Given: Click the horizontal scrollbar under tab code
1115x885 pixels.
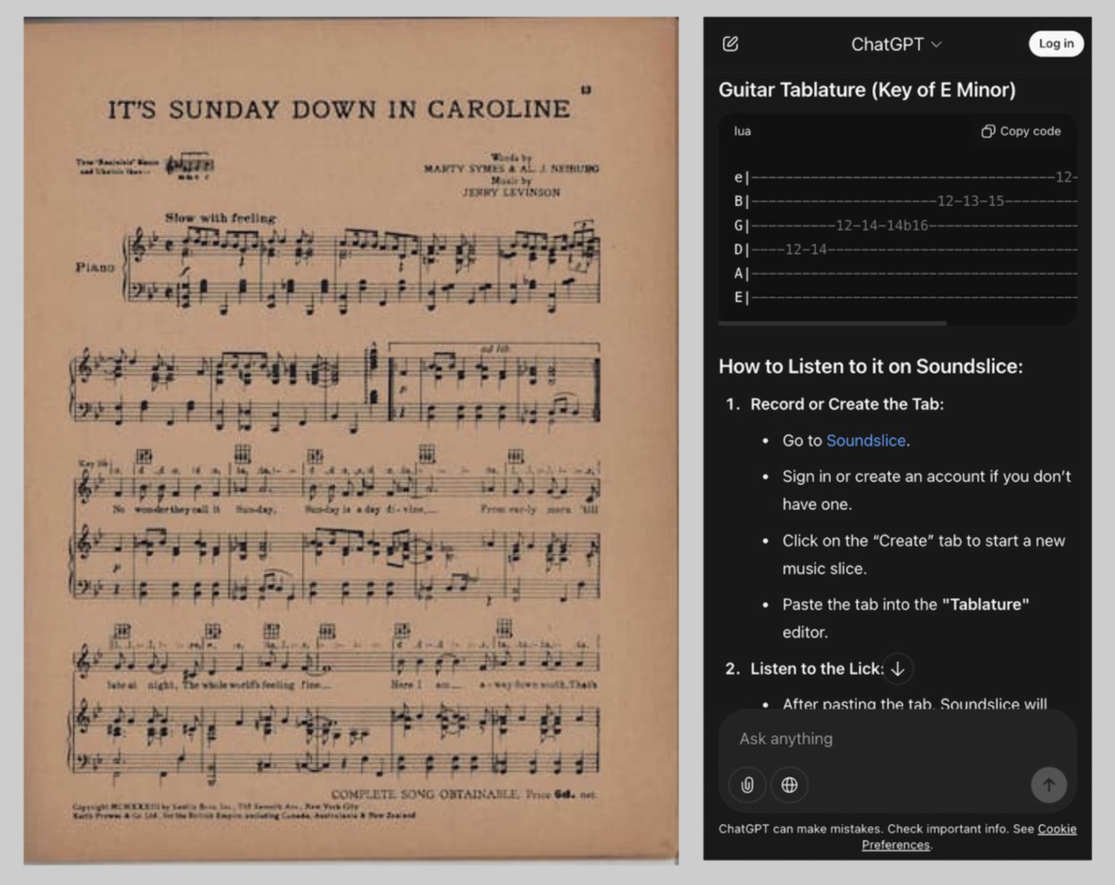Looking at the screenshot, I should [832, 323].
